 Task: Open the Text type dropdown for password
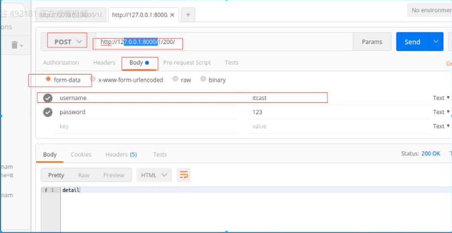point(441,112)
